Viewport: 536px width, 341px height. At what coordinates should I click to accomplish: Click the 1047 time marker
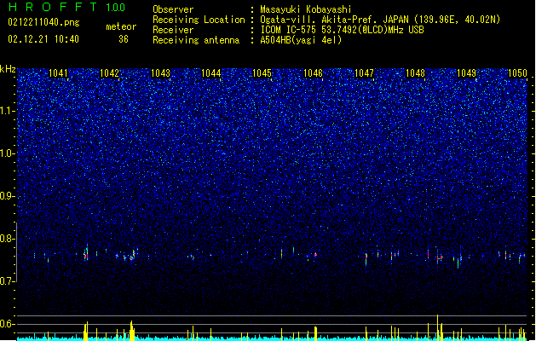[x=365, y=73]
